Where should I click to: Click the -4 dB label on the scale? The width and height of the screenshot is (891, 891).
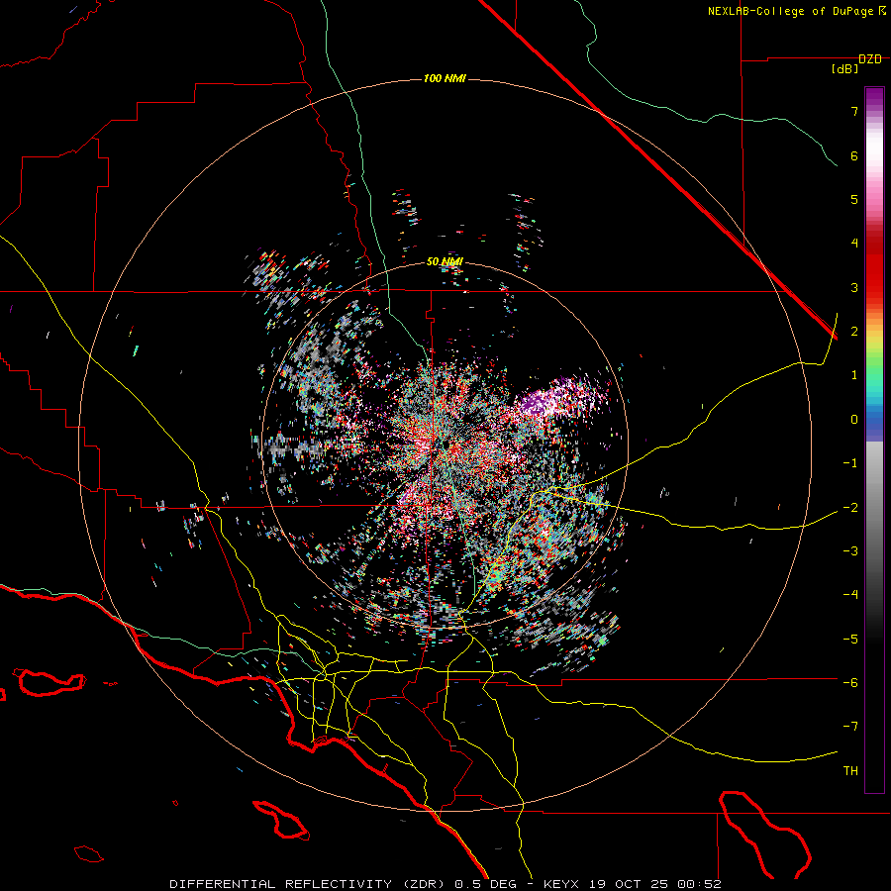pos(850,594)
